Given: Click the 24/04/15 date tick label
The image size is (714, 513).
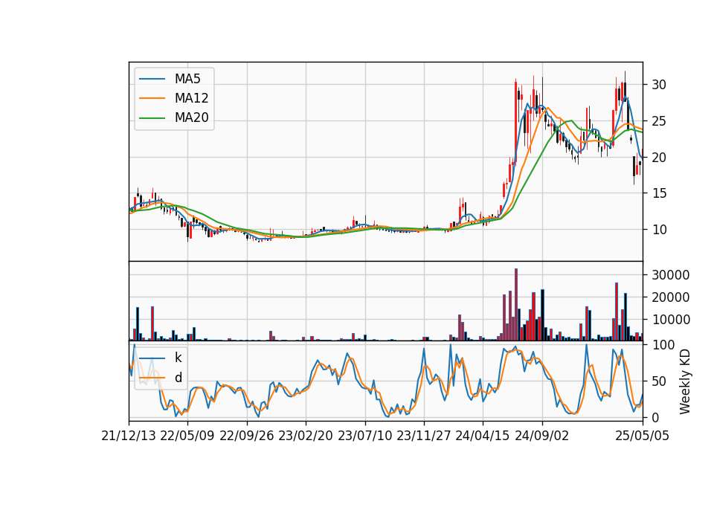Looking at the screenshot, I should (x=483, y=436).
